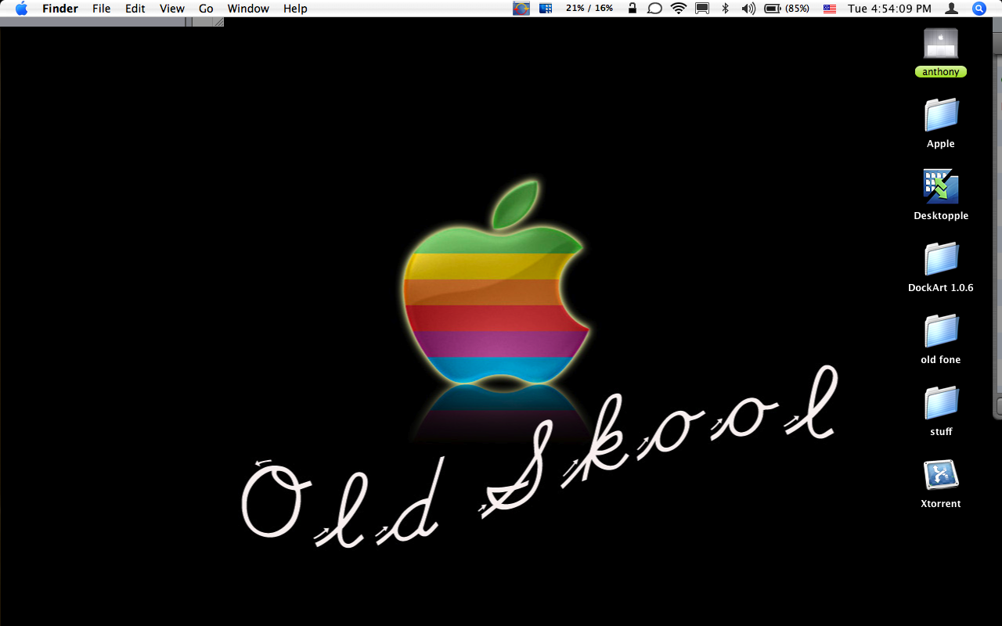
Task: Select the DockArt 1.0.6 folder
Action: pos(941,259)
